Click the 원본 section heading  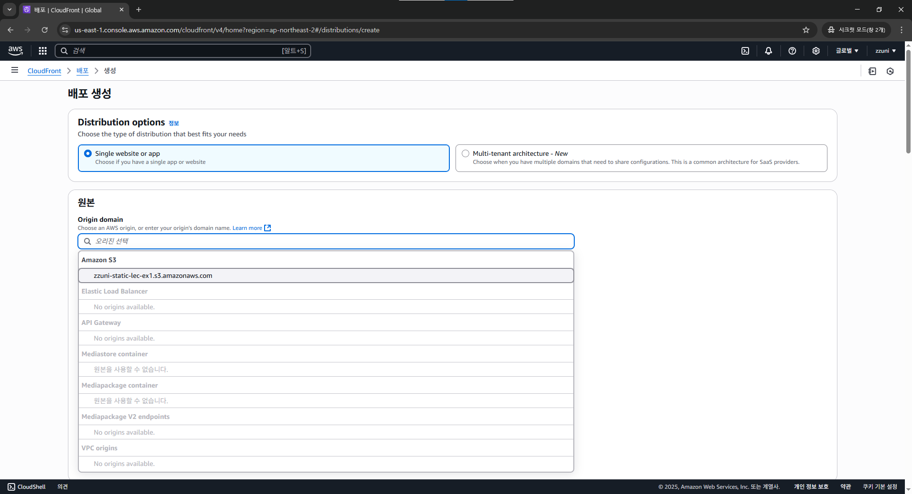[x=86, y=203]
